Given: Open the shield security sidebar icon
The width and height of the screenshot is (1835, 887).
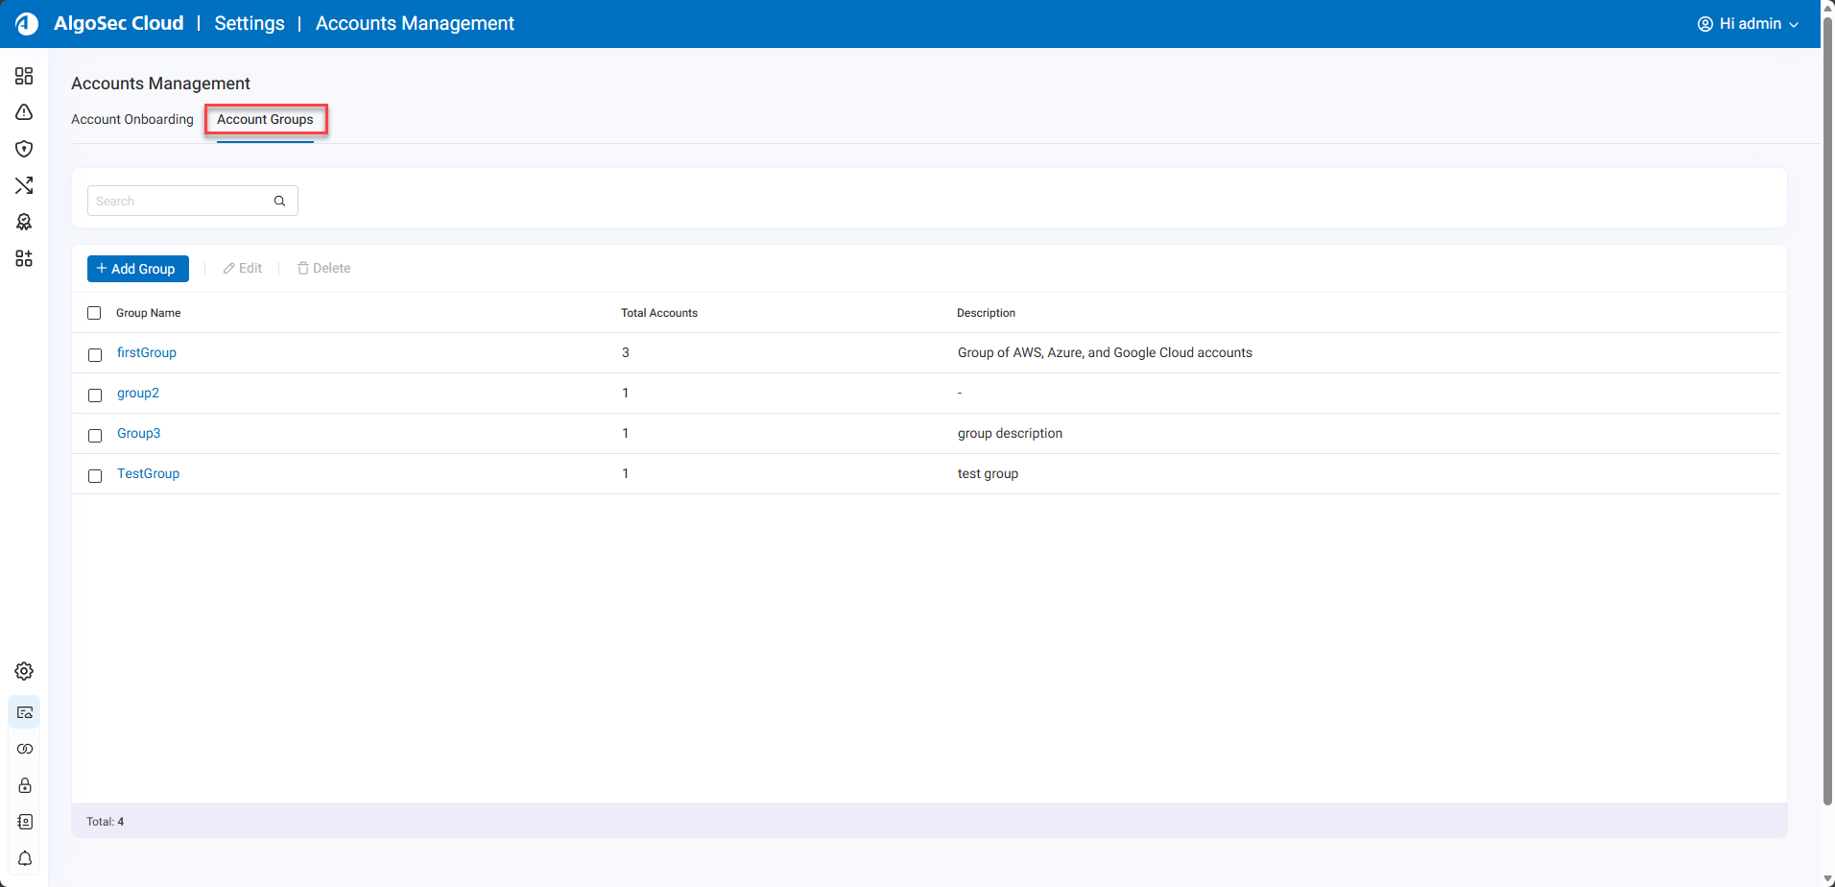Looking at the screenshot, I should click(24, 149).
